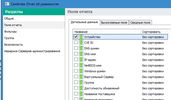
Task: Tick the IP-адрес field checkbox
Action: pos(76,60)
